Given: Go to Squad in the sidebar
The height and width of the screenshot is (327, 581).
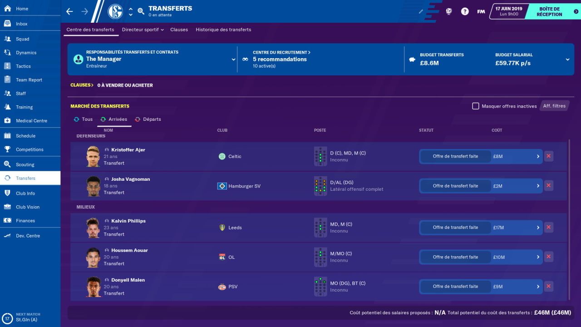Looking at the screenshot, I should point(30,39).
